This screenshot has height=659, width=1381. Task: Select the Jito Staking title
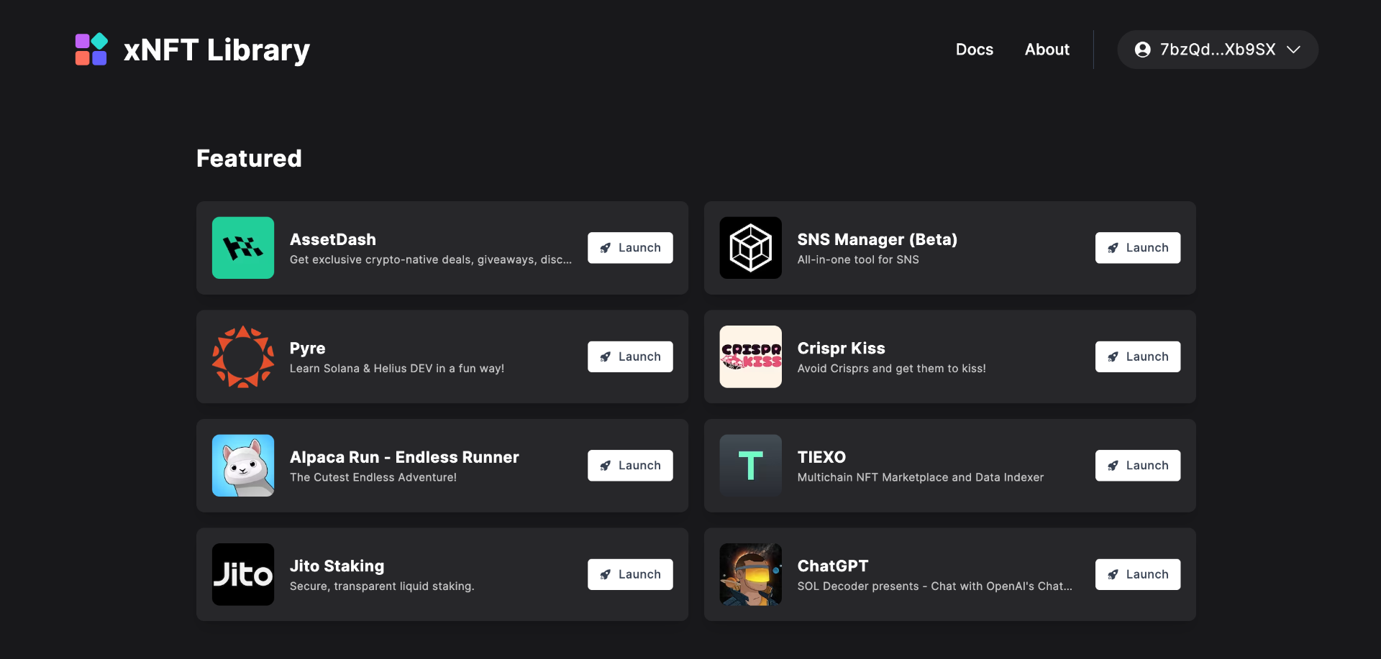337,566
